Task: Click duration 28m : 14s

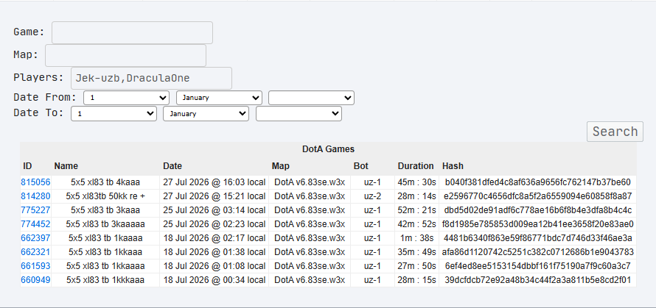Action: (416, 196)
